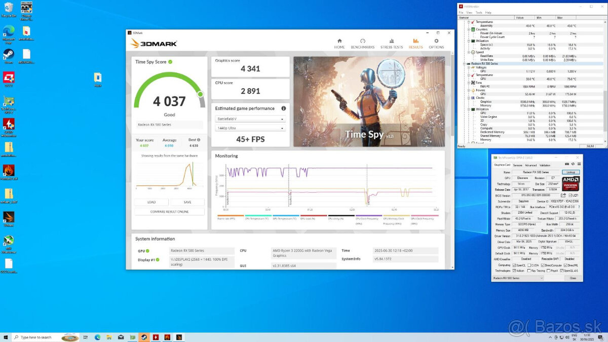The width and height of the screenshot is (608, 342).
Task: Open the 3DMark Home page
Action: click(339, 44)
